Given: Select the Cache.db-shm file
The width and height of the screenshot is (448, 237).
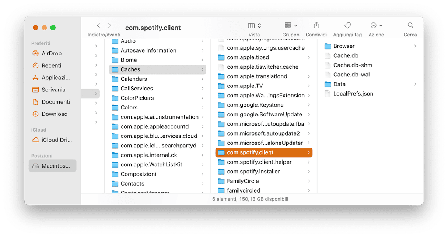Looking at the screenshot, I should [370, 65].
